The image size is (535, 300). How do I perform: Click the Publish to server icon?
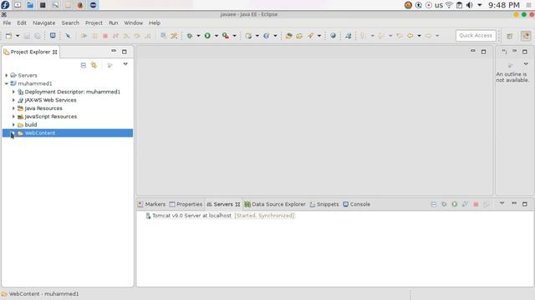[487, 204]
